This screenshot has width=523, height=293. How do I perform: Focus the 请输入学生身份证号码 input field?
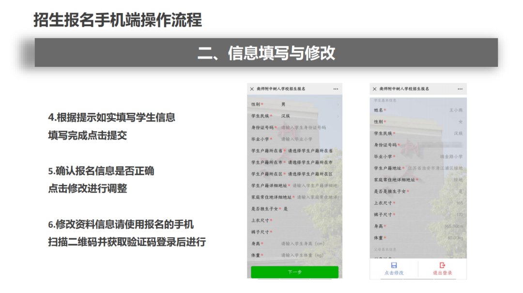coord(303,128)
